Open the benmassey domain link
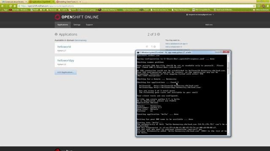 point(81,40)
